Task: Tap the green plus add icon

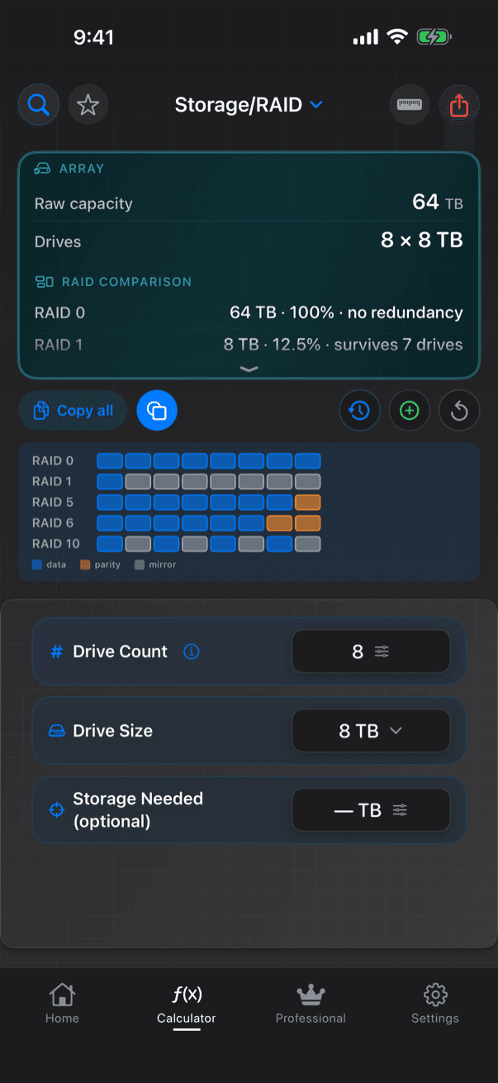Action: tap(410, 411)
